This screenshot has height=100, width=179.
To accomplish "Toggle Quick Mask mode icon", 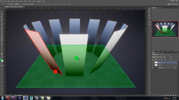I will click(2, 63).
